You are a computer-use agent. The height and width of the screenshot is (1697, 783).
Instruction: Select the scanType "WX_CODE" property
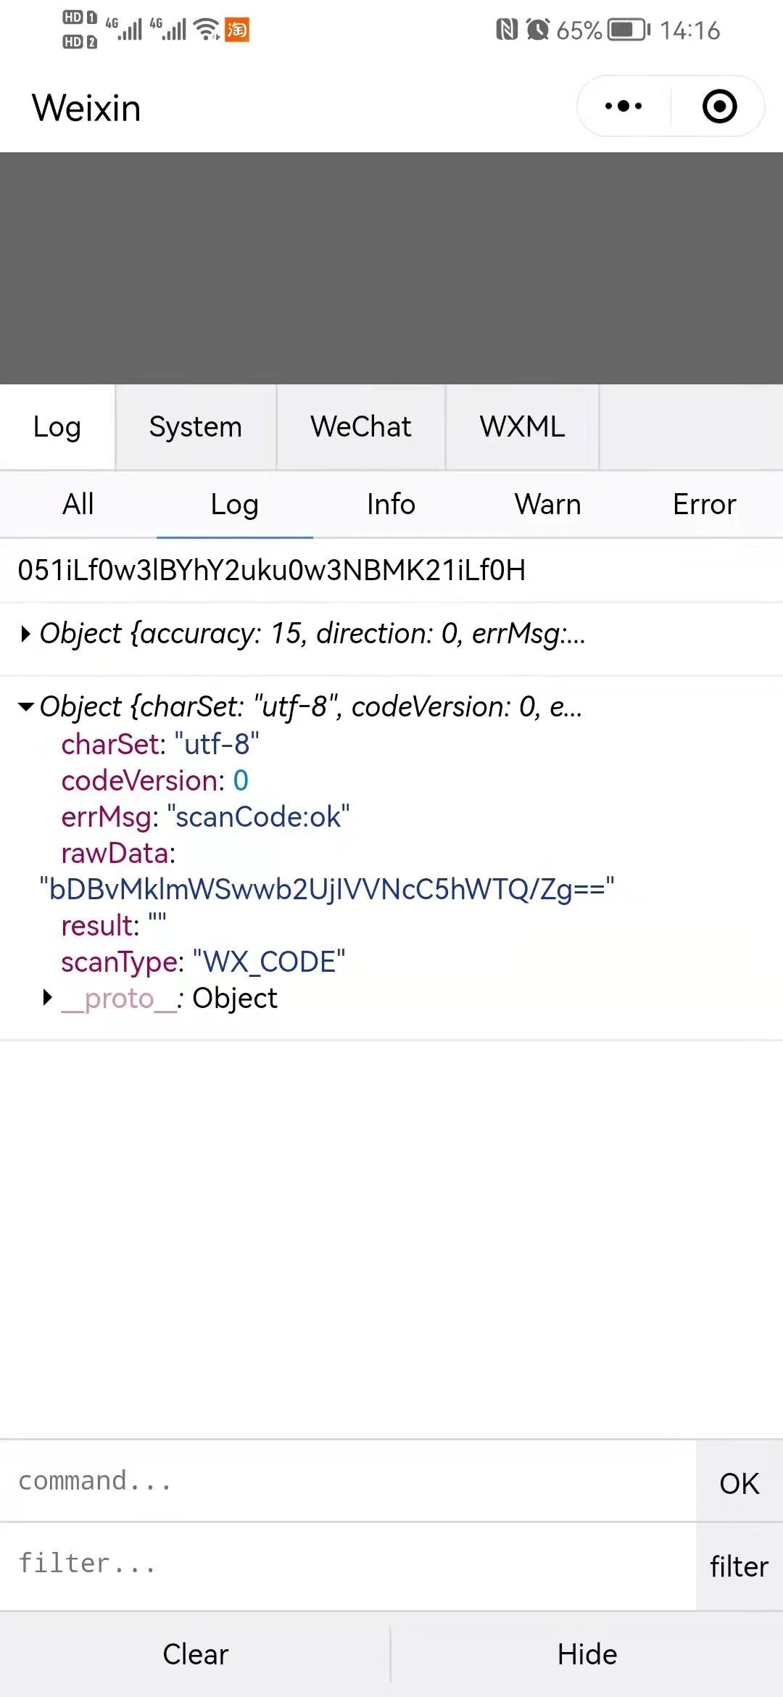204,962
